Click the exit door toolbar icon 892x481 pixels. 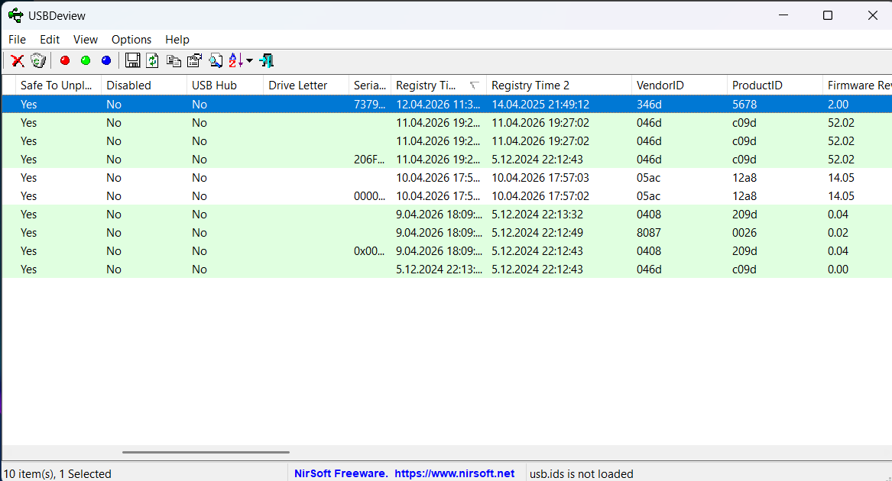pyautogui.click(x=266, y=60)
